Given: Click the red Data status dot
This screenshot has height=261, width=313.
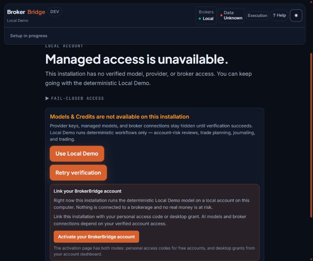Looking at the screenshot, I should [221, 15].
